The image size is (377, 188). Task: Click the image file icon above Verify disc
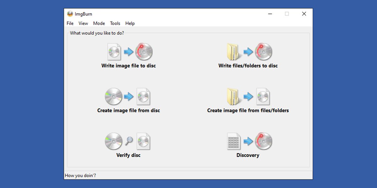144,141
